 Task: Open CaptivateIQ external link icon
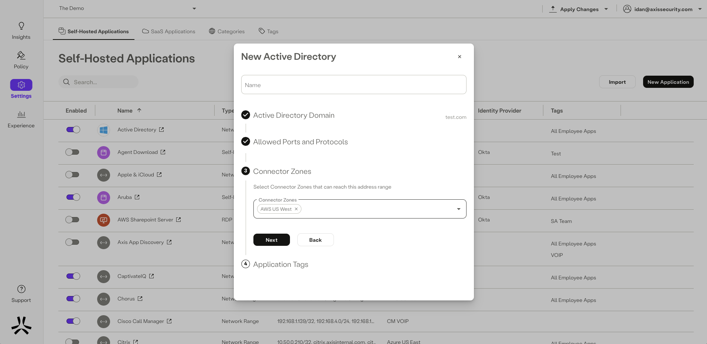pos(151,276)
